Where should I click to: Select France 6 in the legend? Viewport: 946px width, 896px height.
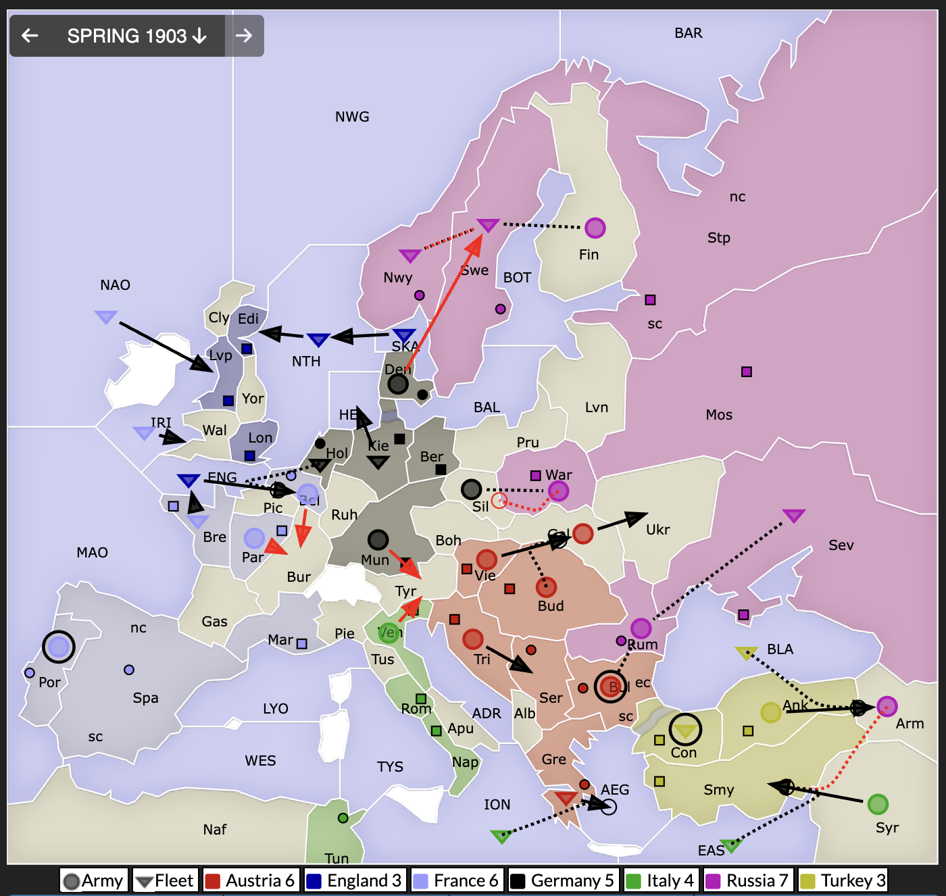[x=457, y=880]
